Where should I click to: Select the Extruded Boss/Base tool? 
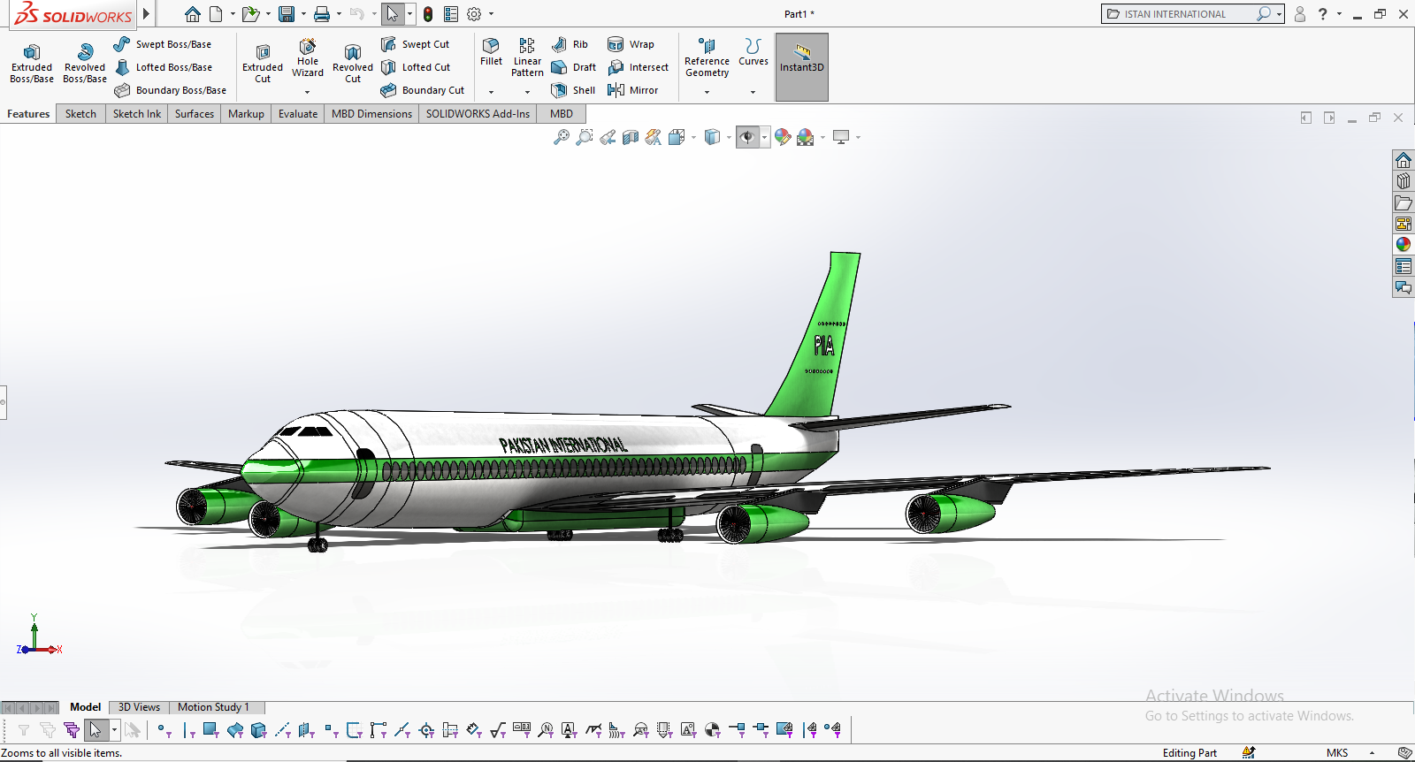click(32, 64)
